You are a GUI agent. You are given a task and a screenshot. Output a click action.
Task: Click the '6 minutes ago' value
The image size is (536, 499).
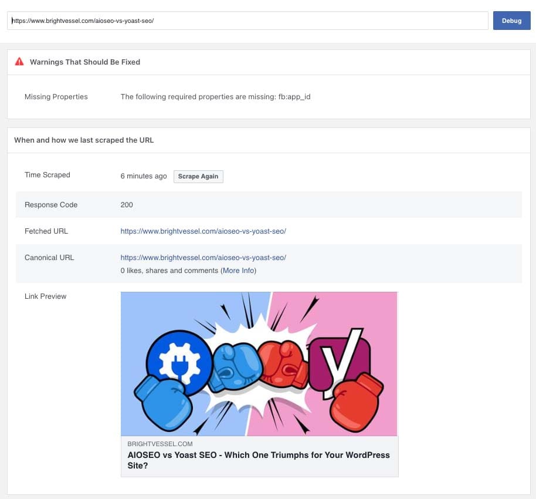point(144,176)
